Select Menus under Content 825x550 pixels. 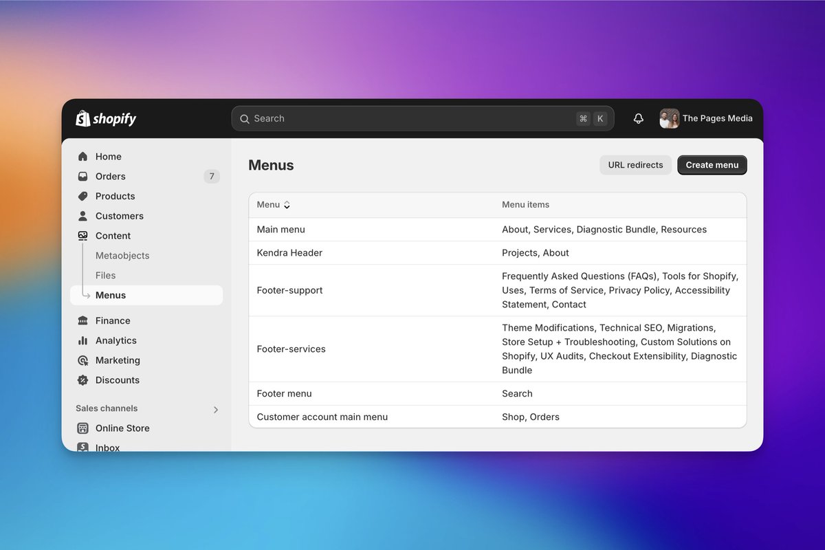pos(146,296)
